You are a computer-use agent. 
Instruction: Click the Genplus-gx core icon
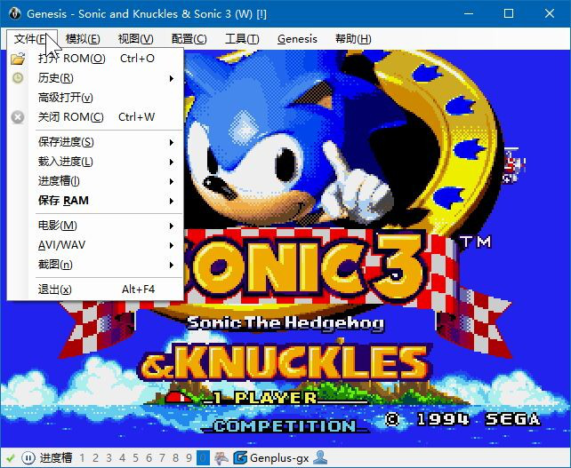pyautogui.click(x=239, y=458)
